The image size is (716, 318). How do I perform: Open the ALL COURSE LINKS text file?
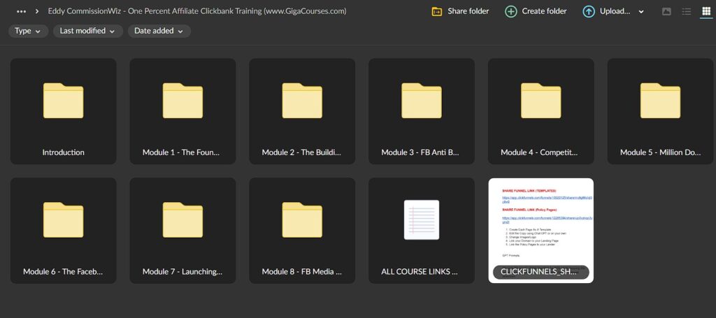pyautogui.click(x=422, y=230)
